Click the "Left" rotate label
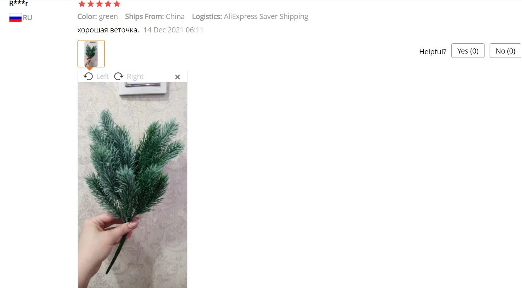The height and width of the screenshot is (288, 522). [102, 76]
